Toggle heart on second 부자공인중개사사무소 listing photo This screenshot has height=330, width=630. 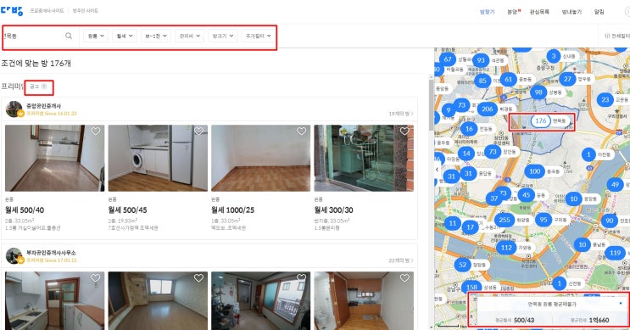[x=198, y=277]
